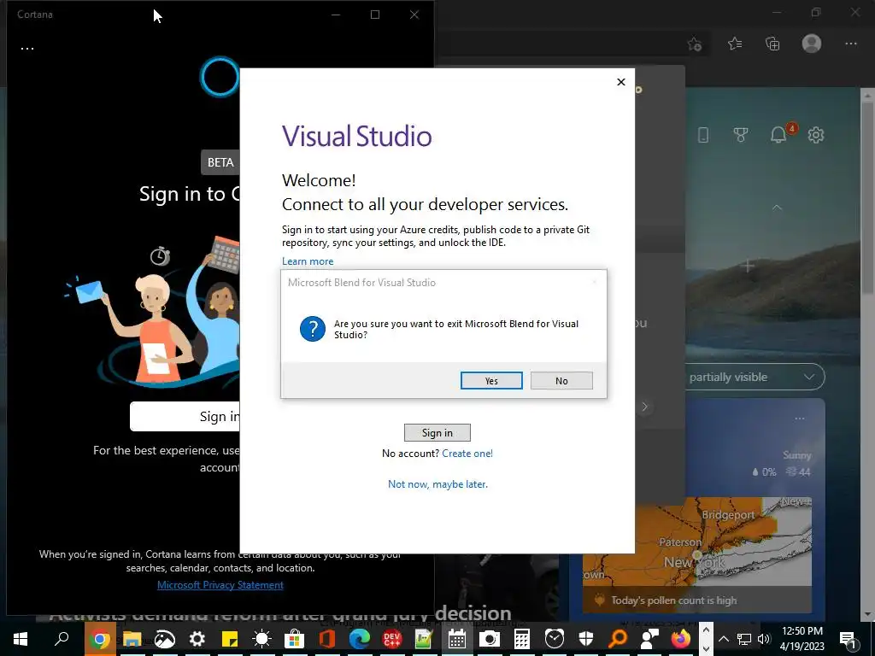
Task: Open Camera app from taskbar
Action: [x=490, y=639]
